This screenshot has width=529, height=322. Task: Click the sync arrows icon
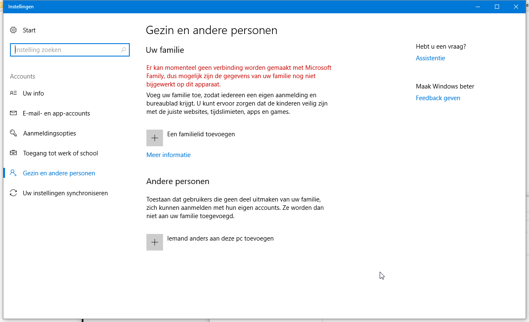coord(13,193)
